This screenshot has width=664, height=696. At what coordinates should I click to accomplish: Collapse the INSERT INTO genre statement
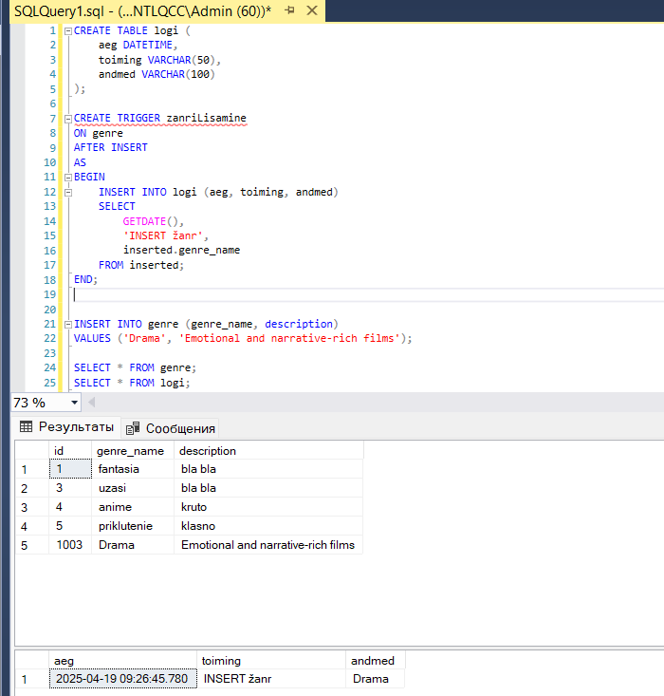(x=68, y=325)
